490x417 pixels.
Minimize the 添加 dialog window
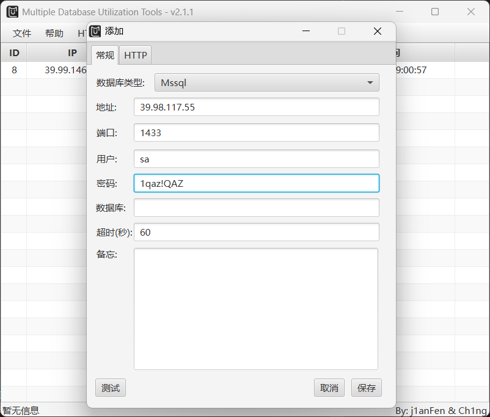(305, 31)
